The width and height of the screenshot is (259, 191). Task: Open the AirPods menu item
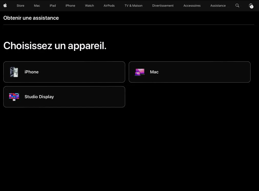(x=109, y=6)
